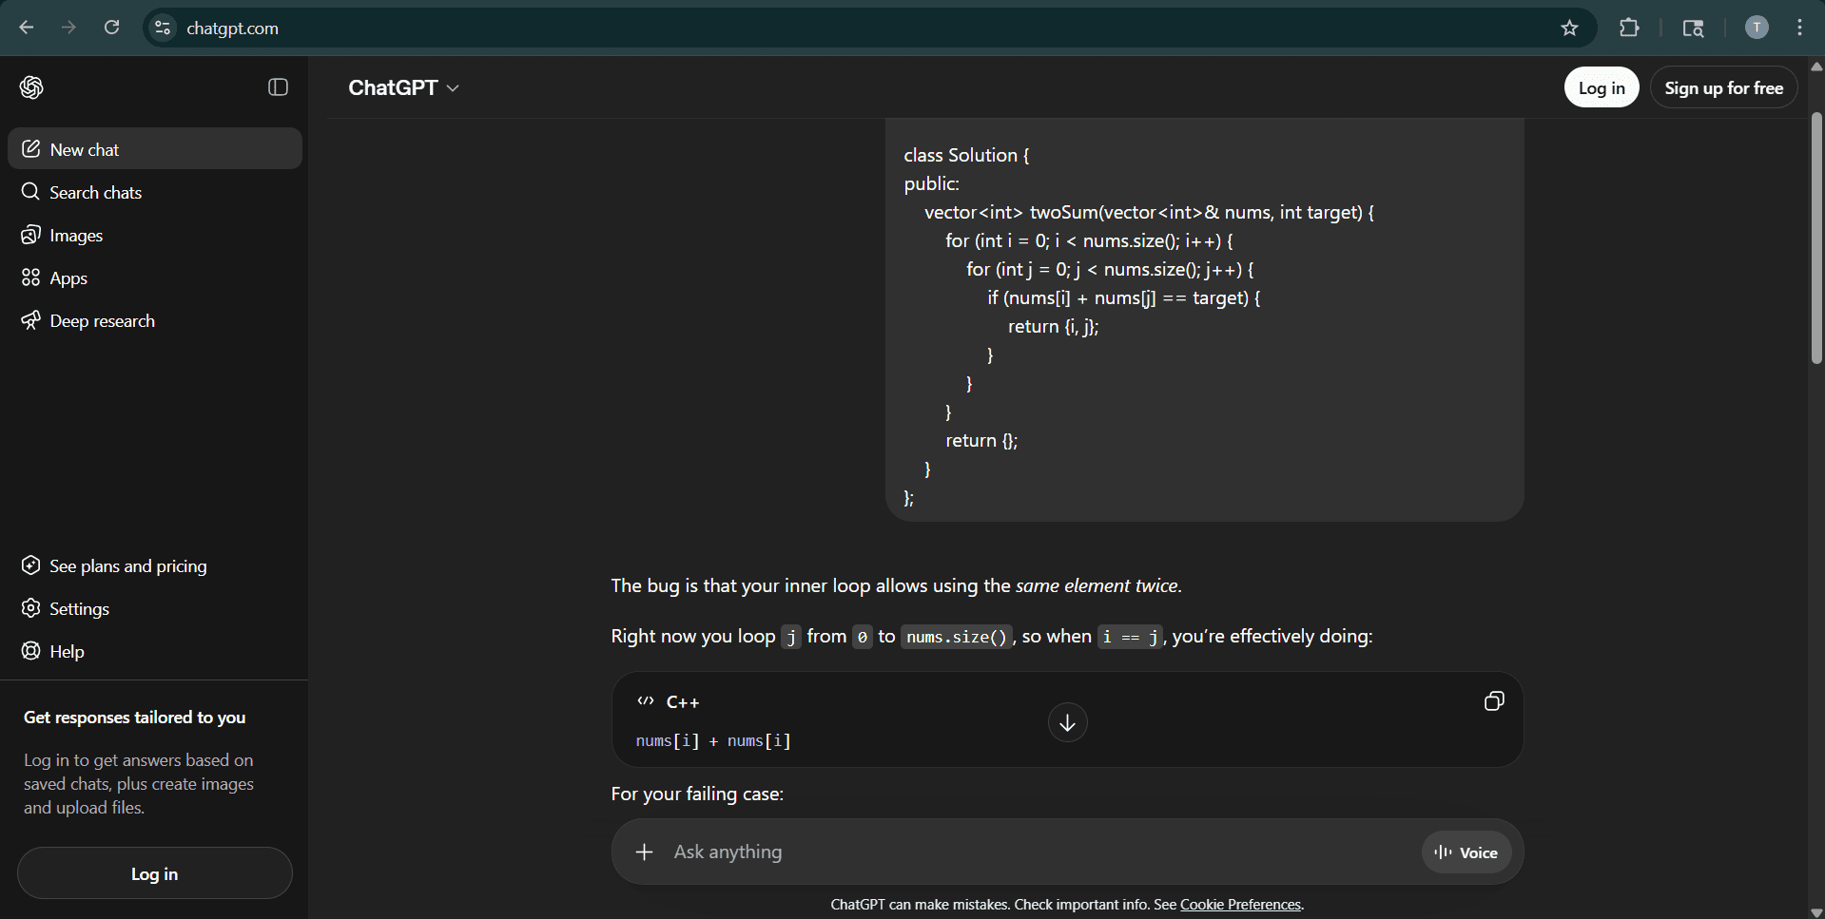
Task: Open See plans and pricing
Action: tap(155, 565)
